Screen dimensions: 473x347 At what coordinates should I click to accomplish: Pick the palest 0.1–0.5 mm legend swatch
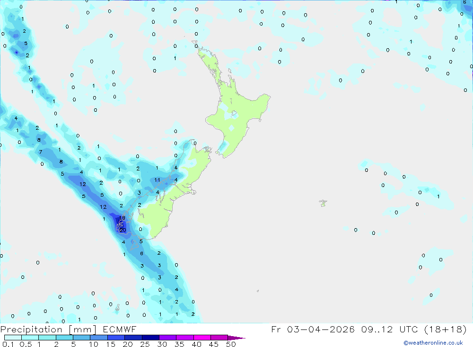click(13, 338)
